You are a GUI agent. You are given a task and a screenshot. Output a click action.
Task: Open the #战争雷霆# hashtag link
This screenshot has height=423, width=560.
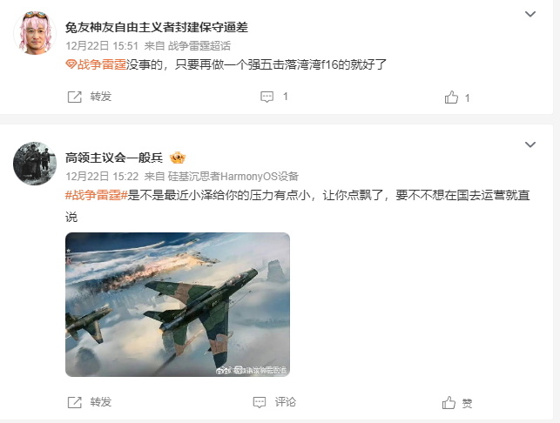[97, 195]
